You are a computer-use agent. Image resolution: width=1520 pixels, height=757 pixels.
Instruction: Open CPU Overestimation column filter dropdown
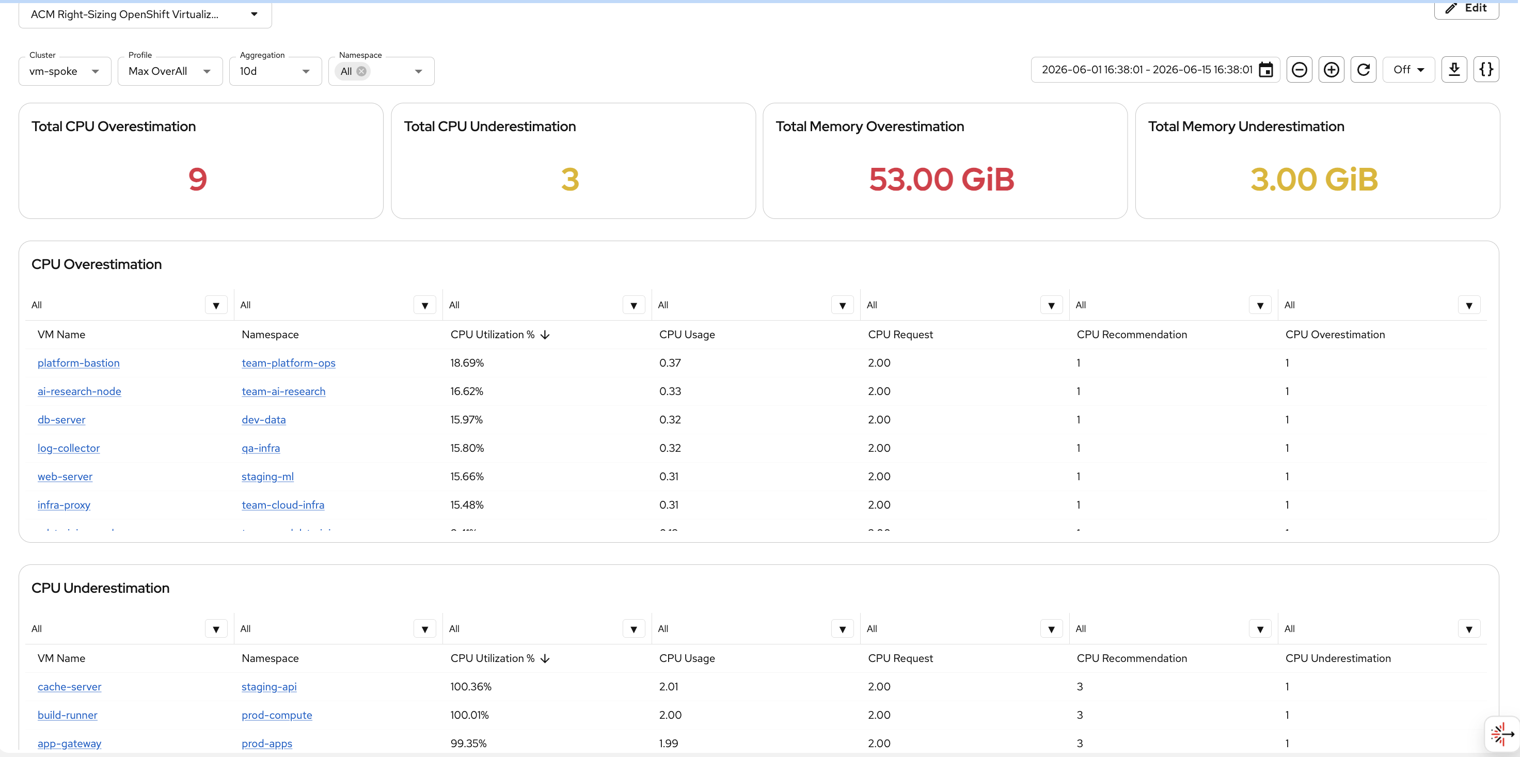[x=1469, y=305]
